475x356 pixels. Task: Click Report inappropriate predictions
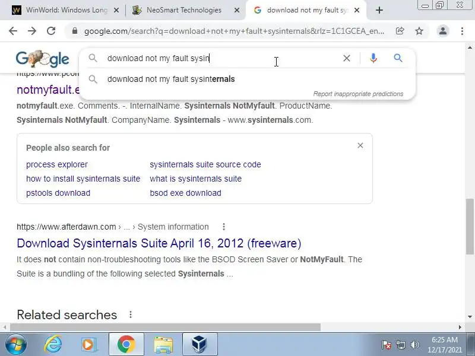coord(358,94)
